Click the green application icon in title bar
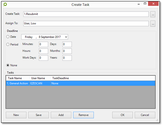 coord(5,5)
